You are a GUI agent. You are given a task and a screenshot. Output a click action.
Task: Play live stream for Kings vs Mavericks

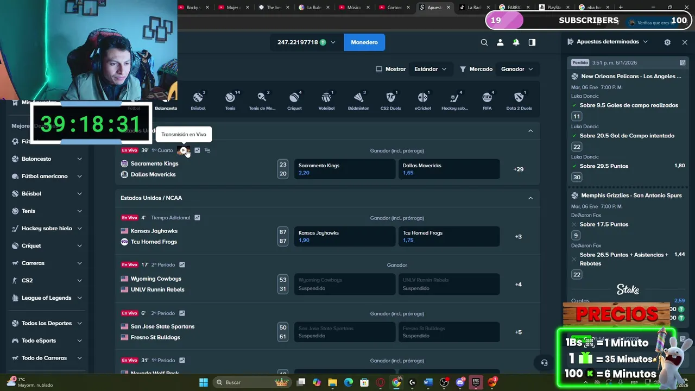pos(184,150)
